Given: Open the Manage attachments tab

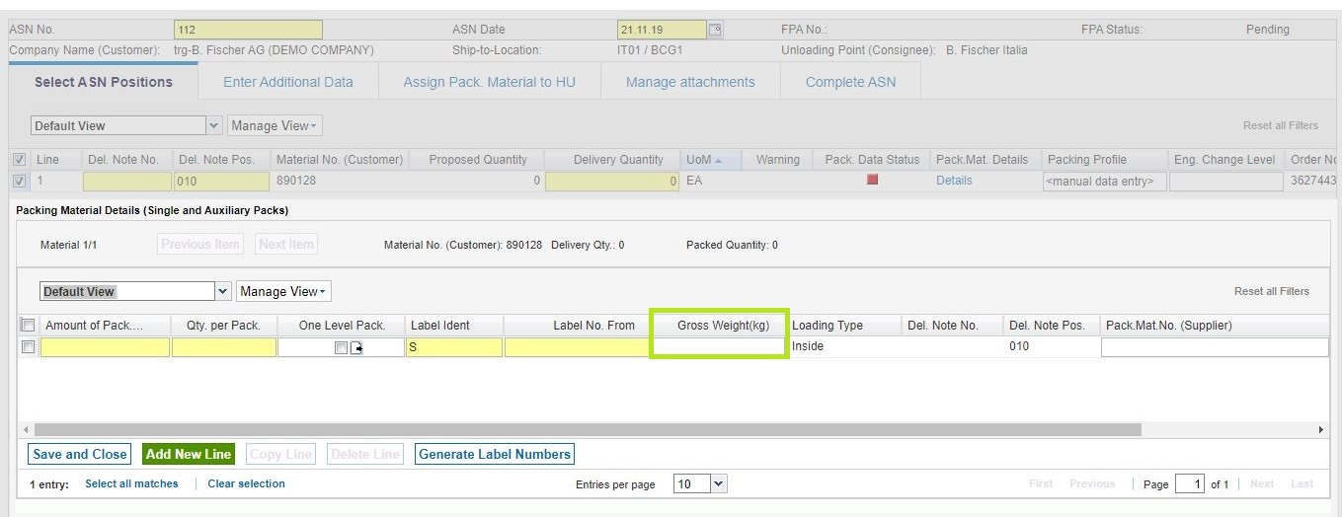Looking at the screenshot, I should [690, 82].
